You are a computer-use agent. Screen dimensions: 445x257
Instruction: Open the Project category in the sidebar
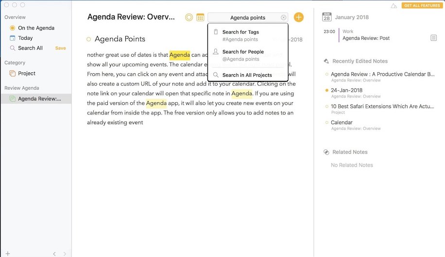27,73
